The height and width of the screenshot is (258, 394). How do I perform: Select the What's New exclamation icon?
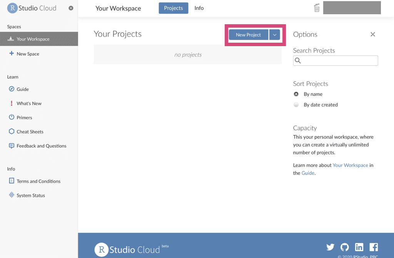pyautogui.click(x=11, y=103)
